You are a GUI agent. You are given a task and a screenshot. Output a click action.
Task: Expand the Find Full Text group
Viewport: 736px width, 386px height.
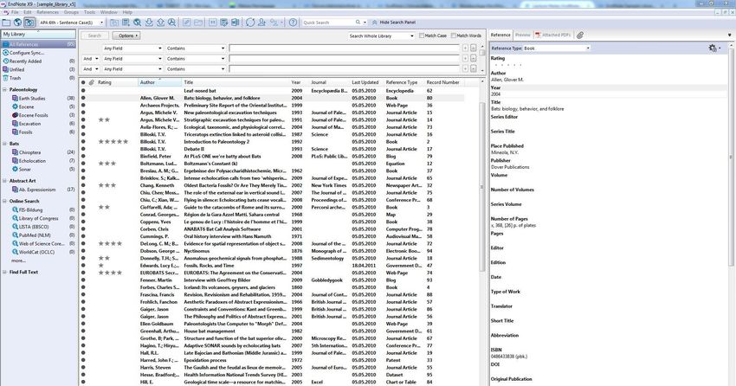(x=4, y=272)
